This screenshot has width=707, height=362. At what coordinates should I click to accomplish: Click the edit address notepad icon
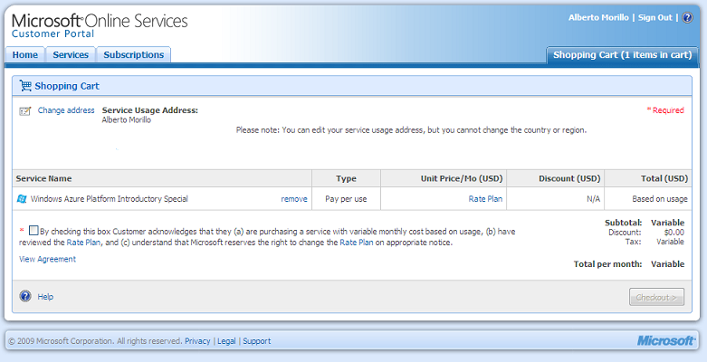(x=24, y=111)
